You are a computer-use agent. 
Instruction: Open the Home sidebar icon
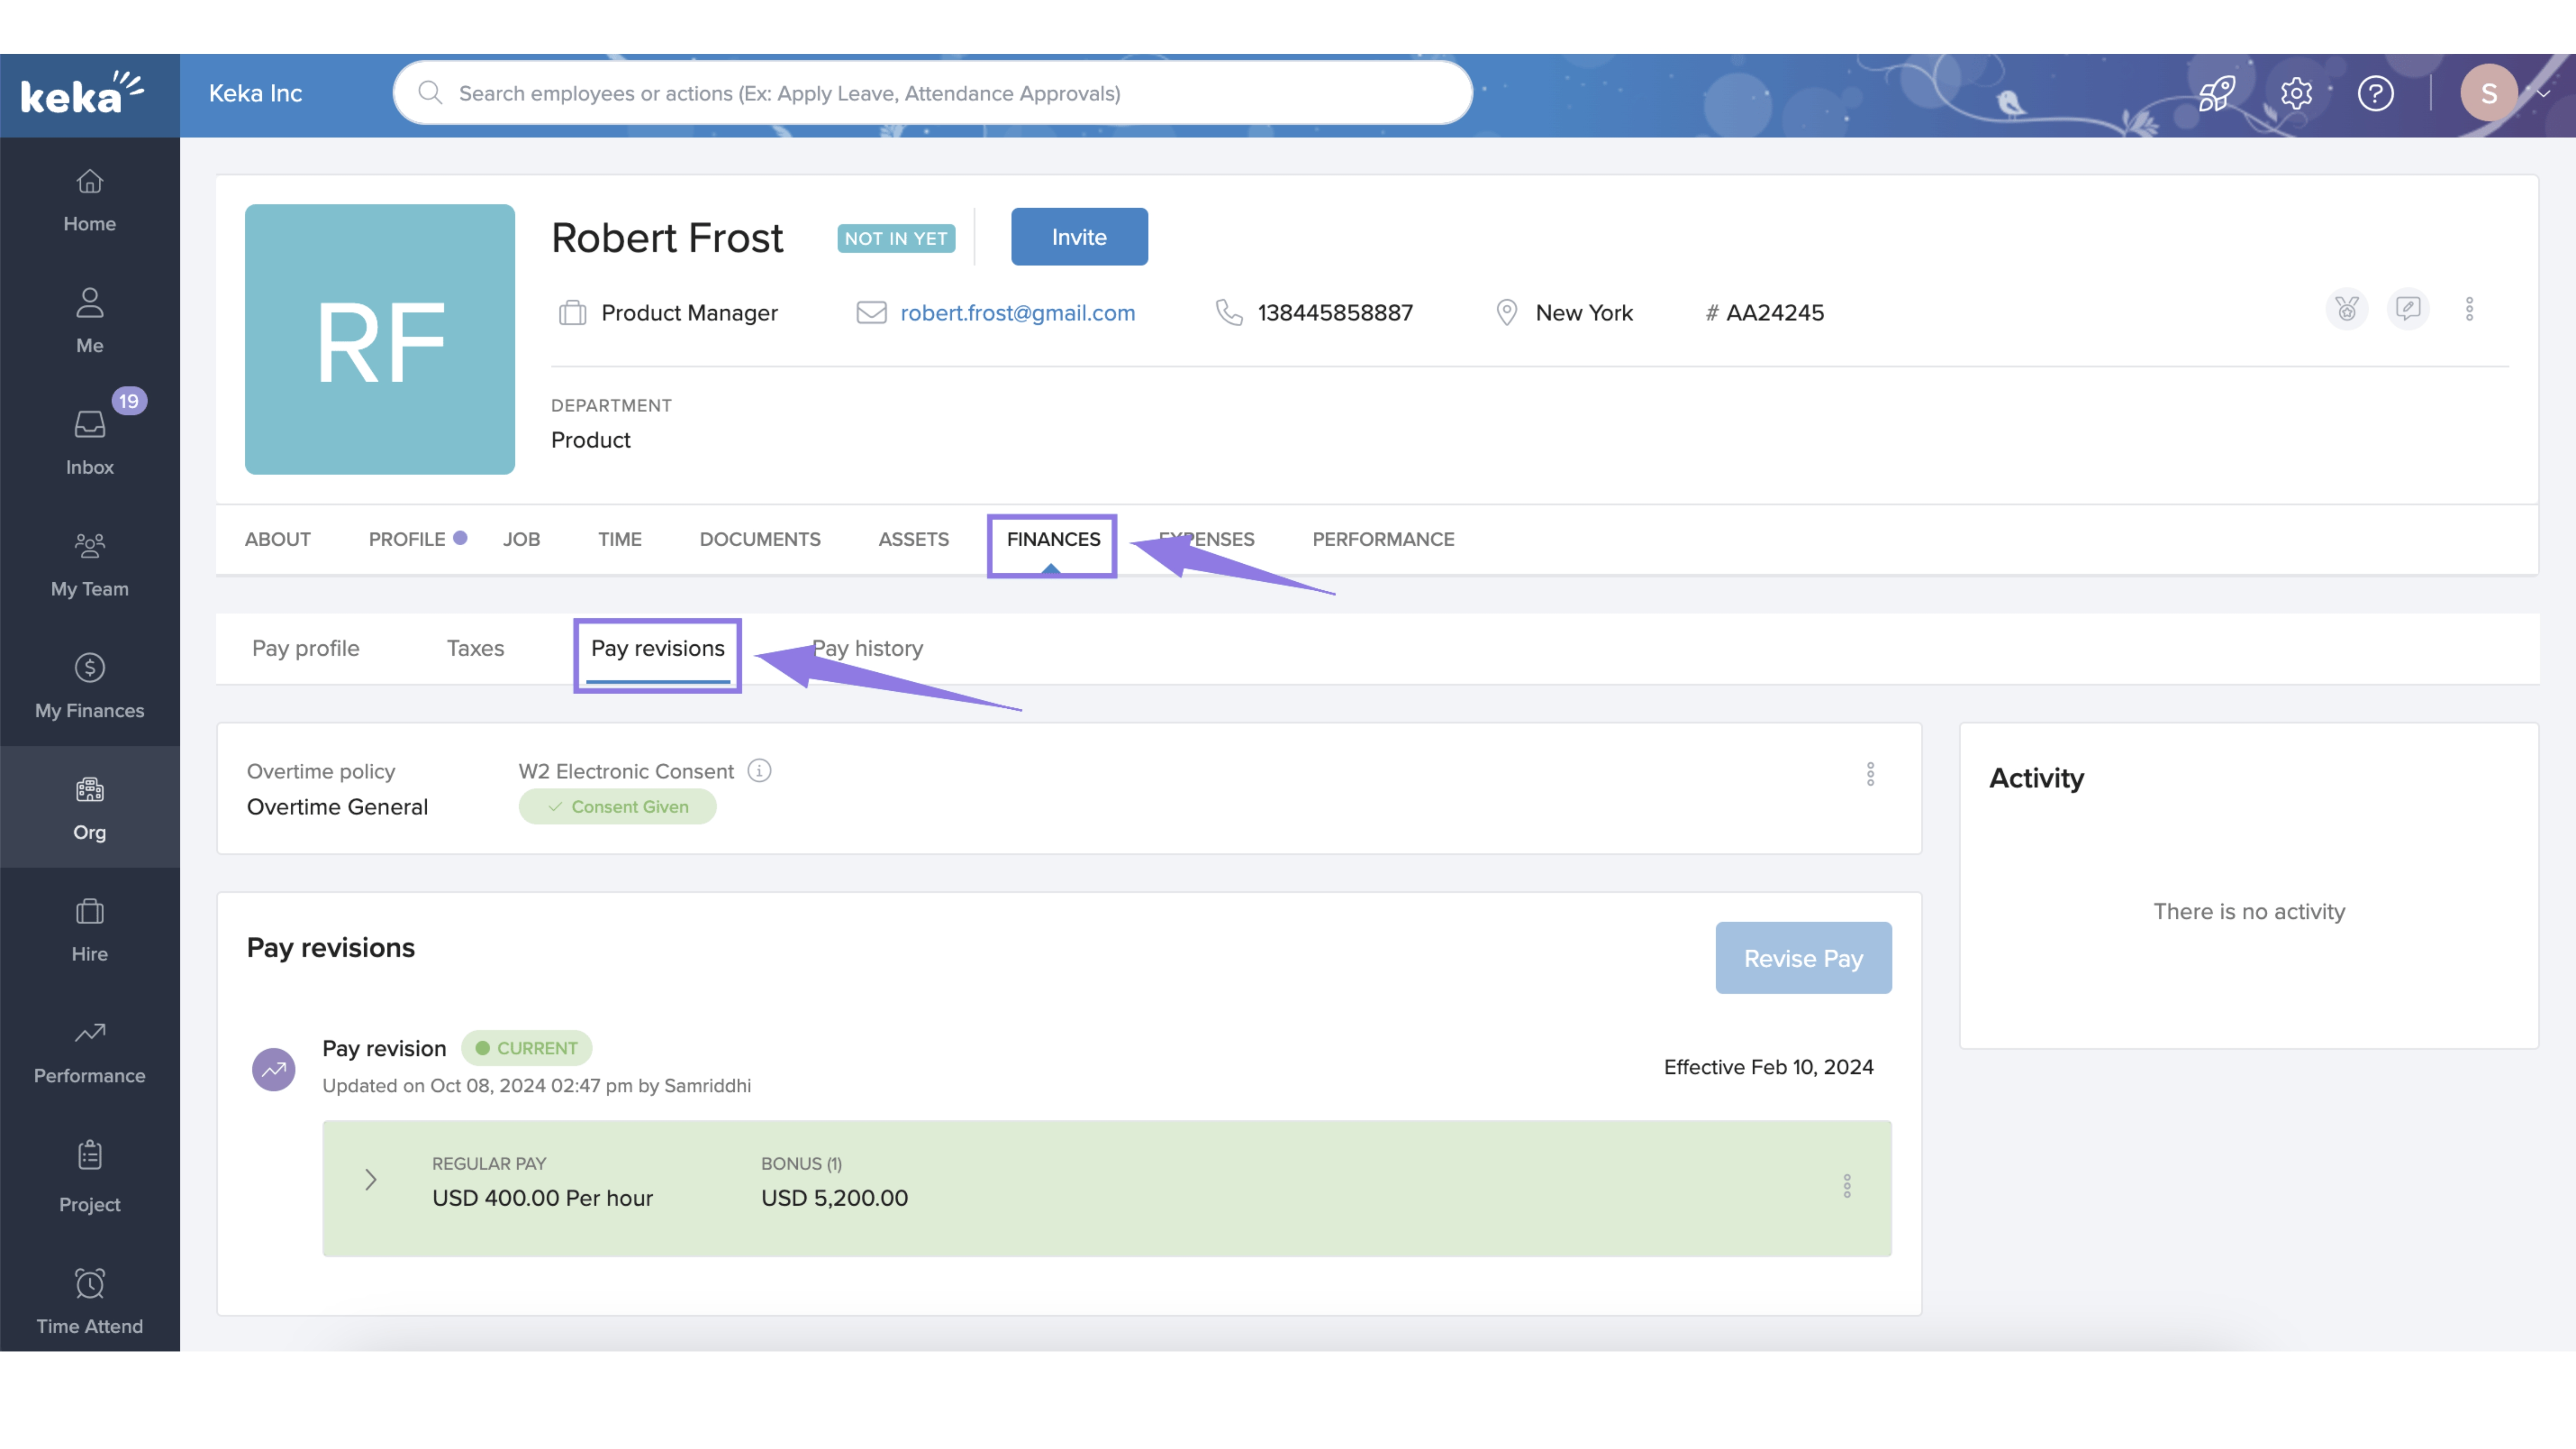tap(89, 199)
